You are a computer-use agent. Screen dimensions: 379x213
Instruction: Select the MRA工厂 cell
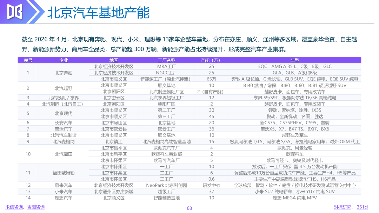click(167, 66)
